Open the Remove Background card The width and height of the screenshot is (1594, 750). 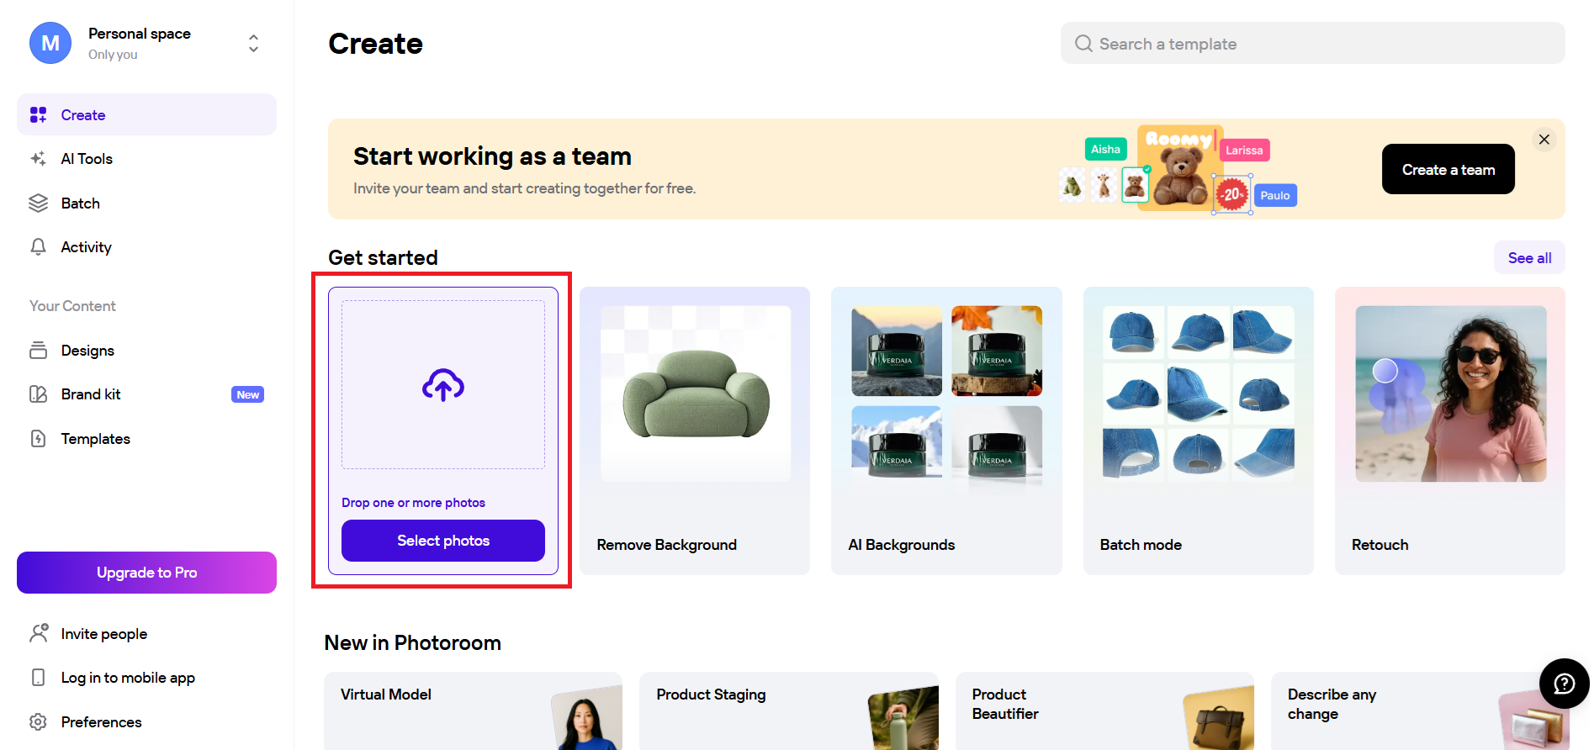[695, 431]
